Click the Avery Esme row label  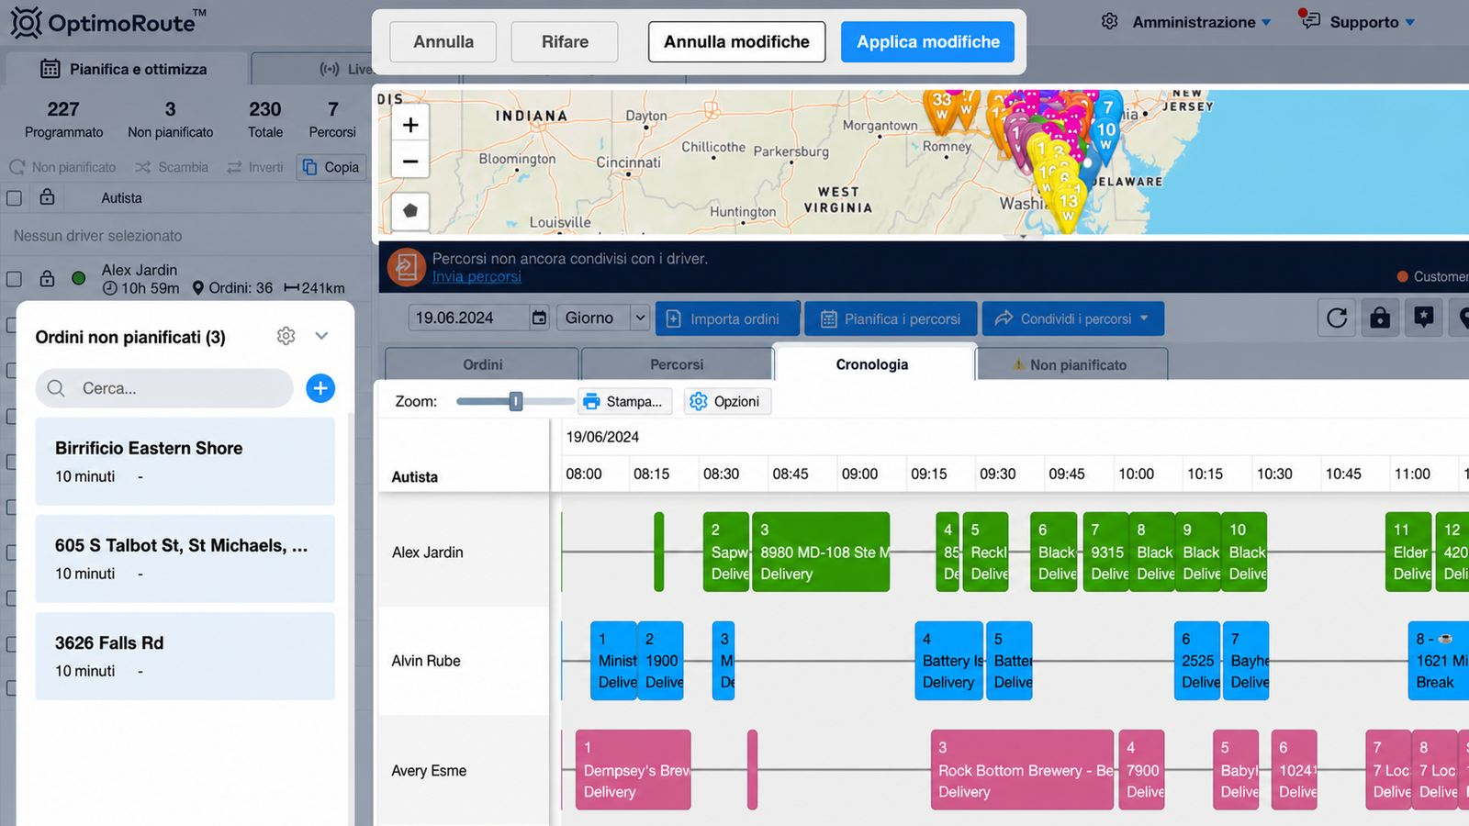[429, 771]
